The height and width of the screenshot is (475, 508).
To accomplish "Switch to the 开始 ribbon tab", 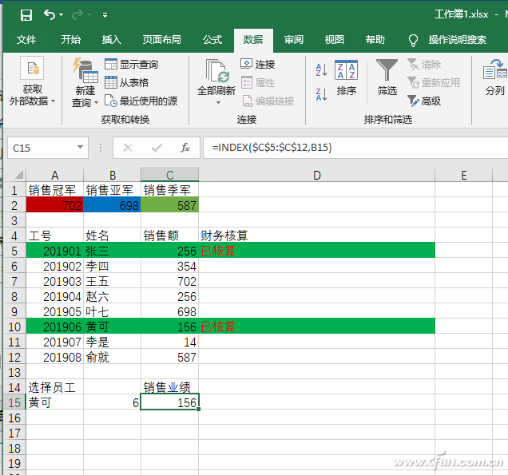I will (x=70, y=40).
